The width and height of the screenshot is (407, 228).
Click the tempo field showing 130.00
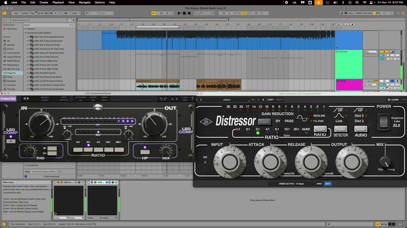pos(40,13)
